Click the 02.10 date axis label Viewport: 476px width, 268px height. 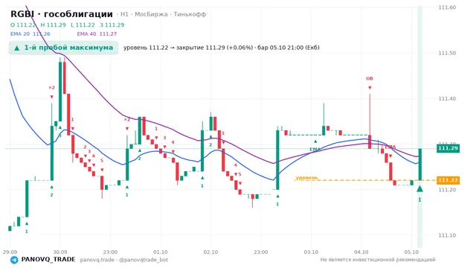tap(210, 252)
